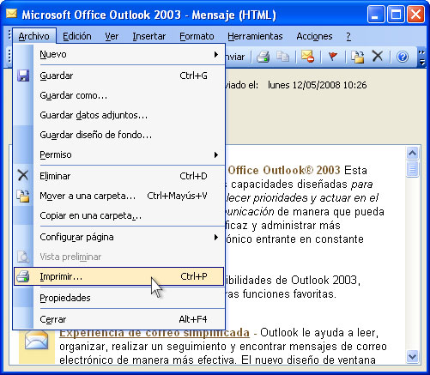Click the junk mail envelope toolbar icon
This screenshot has height=375, width=430.
(307, 57)
